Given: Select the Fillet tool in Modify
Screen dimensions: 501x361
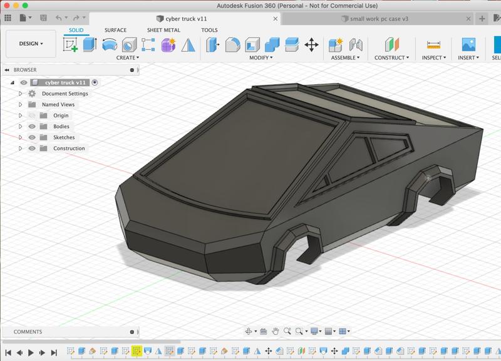Looking at the screenshot, I should click(x=232, y=44).
